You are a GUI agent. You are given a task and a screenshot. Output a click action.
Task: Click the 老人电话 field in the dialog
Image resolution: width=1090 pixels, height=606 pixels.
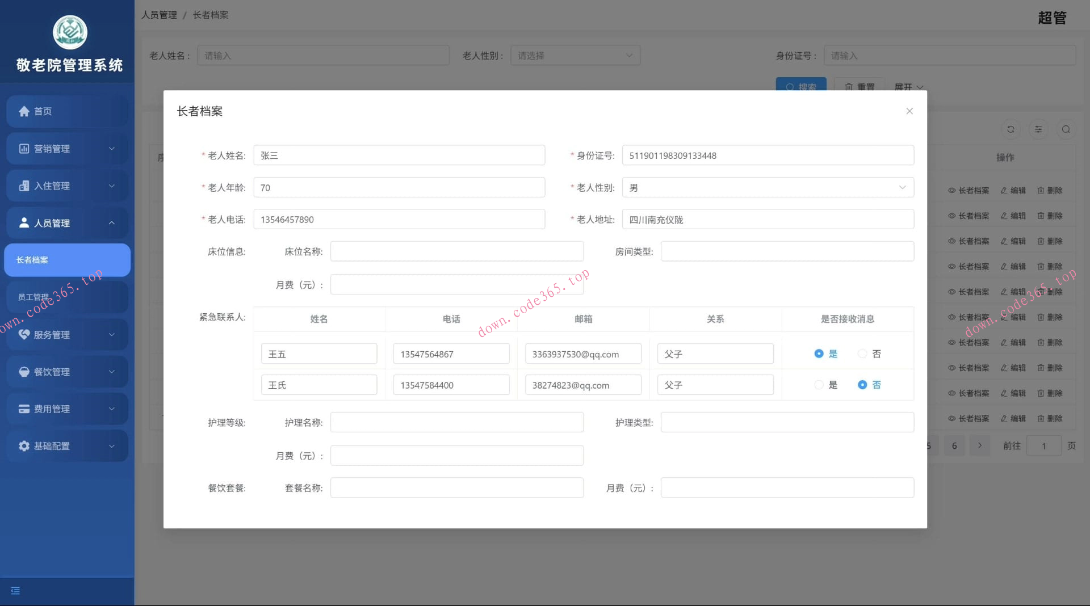399,220
